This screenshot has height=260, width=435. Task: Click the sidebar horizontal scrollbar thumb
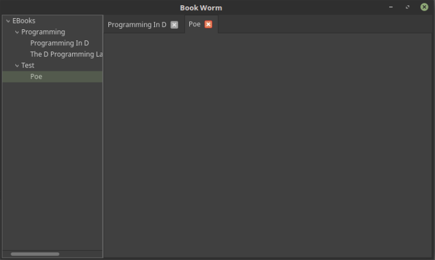pyautogui.click(x=35, y=254)
